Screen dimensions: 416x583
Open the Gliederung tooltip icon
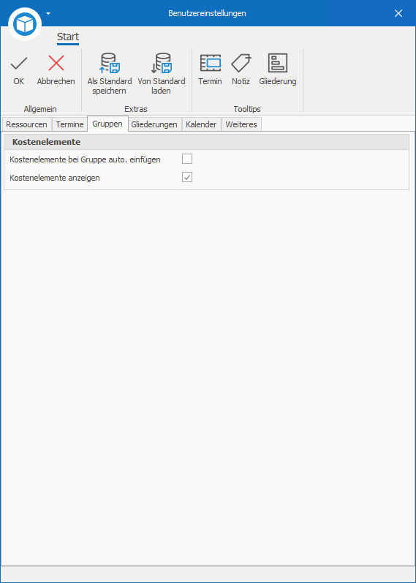[278, 63]
